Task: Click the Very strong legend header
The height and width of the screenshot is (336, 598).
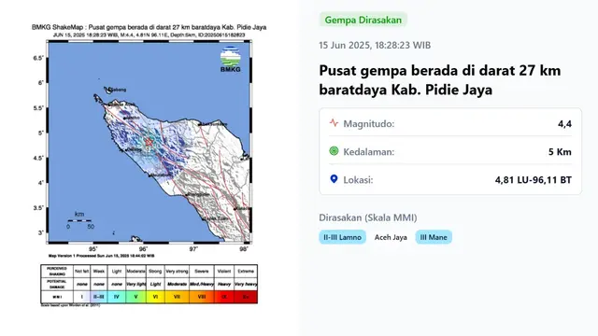Action: (x=177, y=272)
